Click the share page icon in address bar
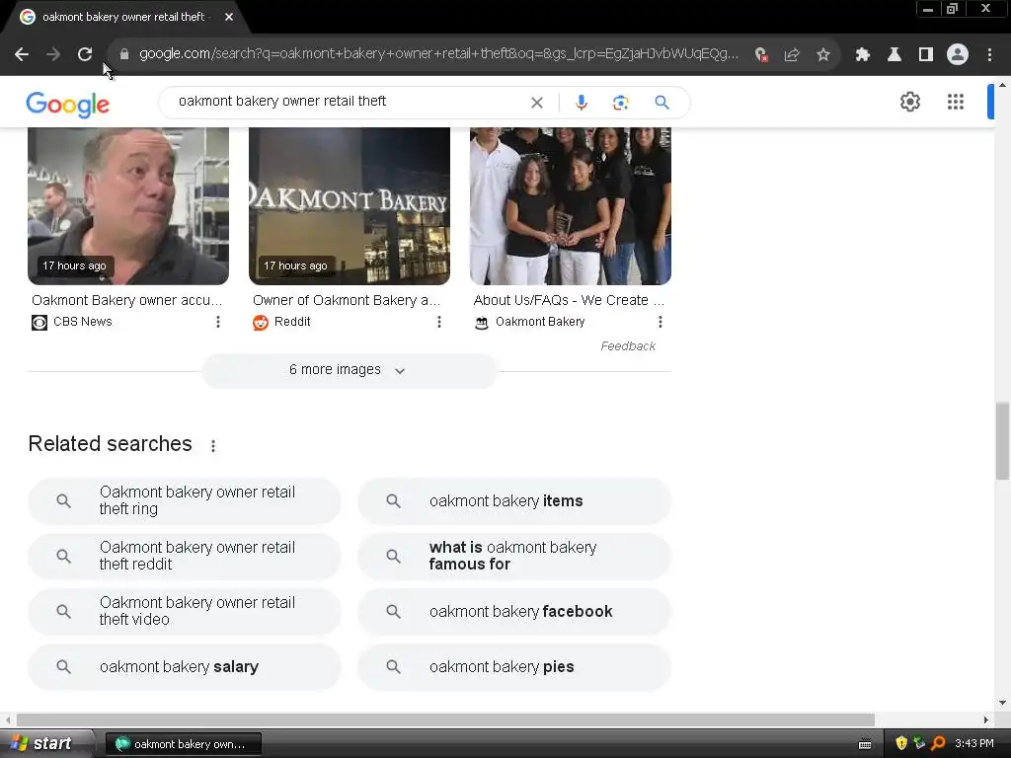1011x758 pixels. 792,55
